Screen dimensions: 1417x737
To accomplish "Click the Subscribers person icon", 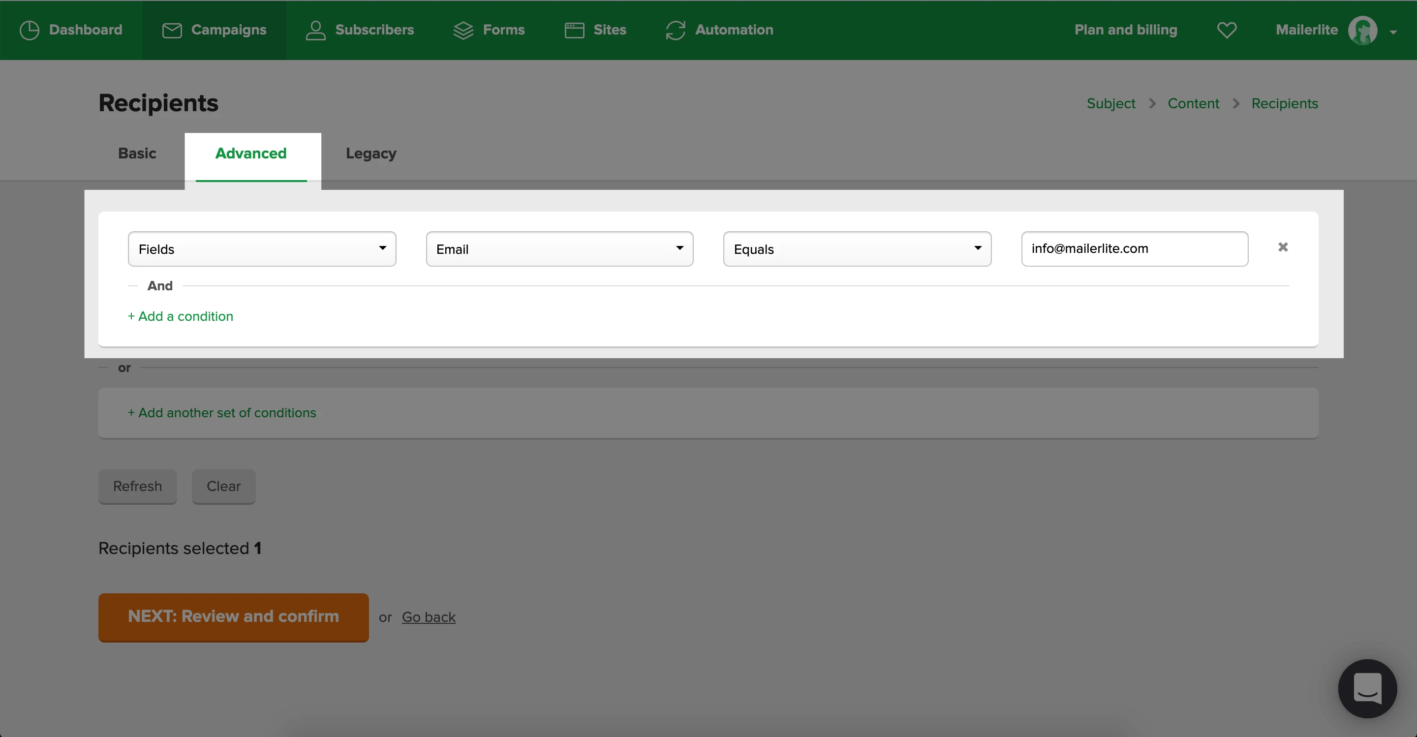I will coord(315,30).
